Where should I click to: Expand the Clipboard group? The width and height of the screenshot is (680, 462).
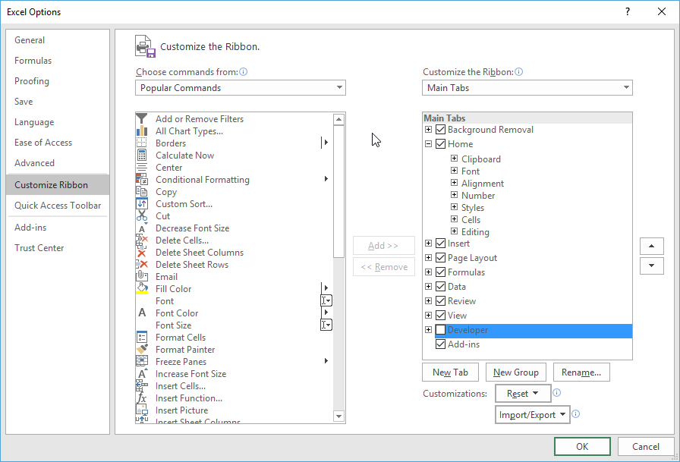(x=454, y=159)
